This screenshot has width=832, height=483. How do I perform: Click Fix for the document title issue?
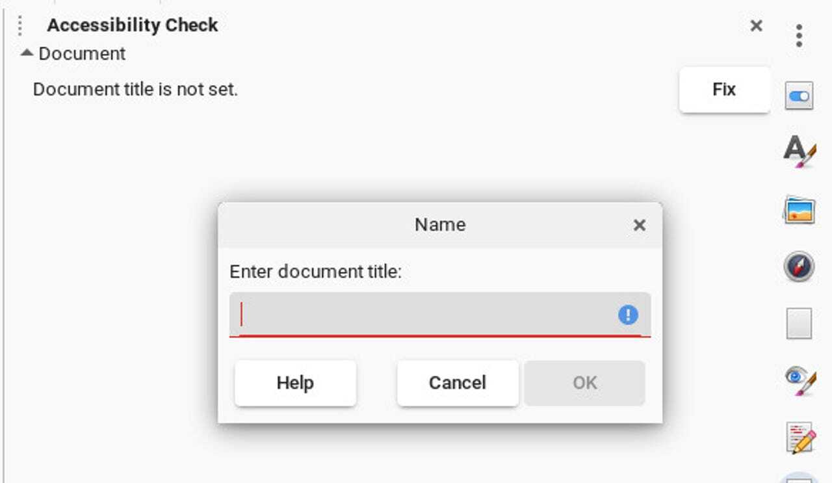(x=724, y=90)
